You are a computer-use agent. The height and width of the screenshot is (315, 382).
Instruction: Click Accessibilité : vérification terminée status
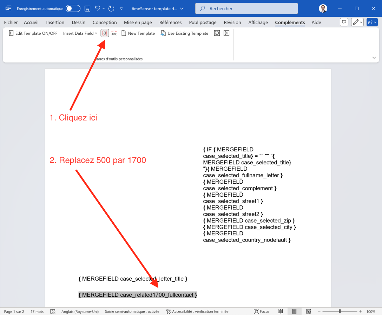pyautogui.click(x=197, y=311)
